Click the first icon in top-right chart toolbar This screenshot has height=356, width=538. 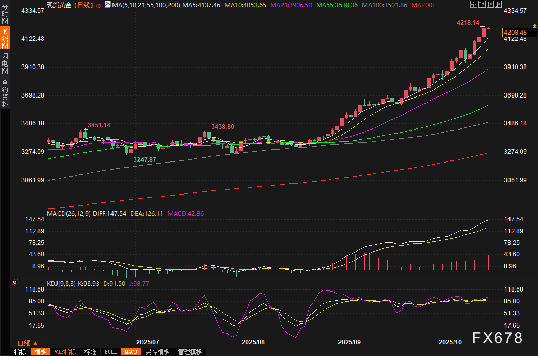[x=473, y=4]
